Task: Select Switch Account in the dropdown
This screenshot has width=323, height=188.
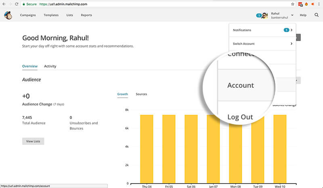Action: (x=262, y=43)
